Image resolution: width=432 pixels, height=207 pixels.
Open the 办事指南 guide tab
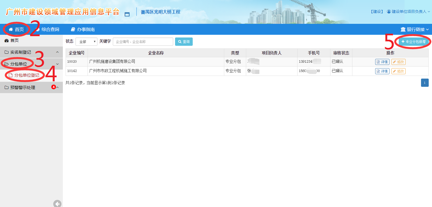[83, 29]
